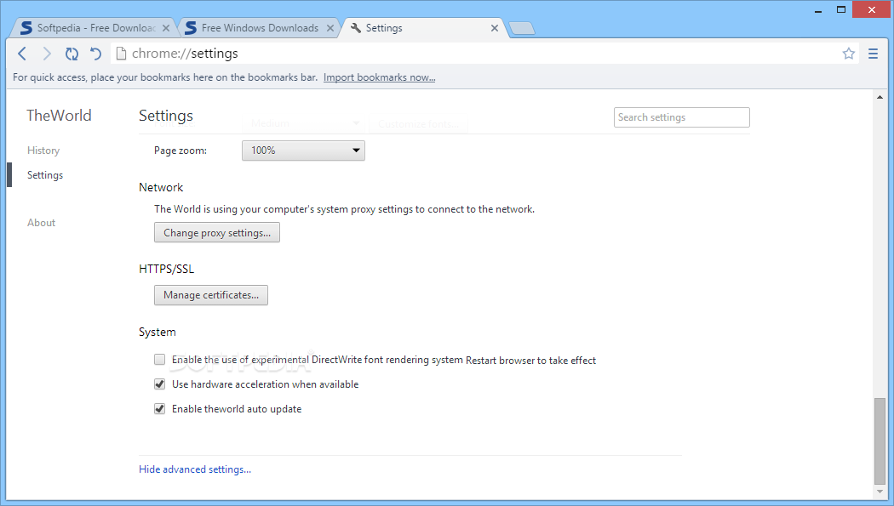Go back with the back arrow
894x506 pixels.
(22, 54)
